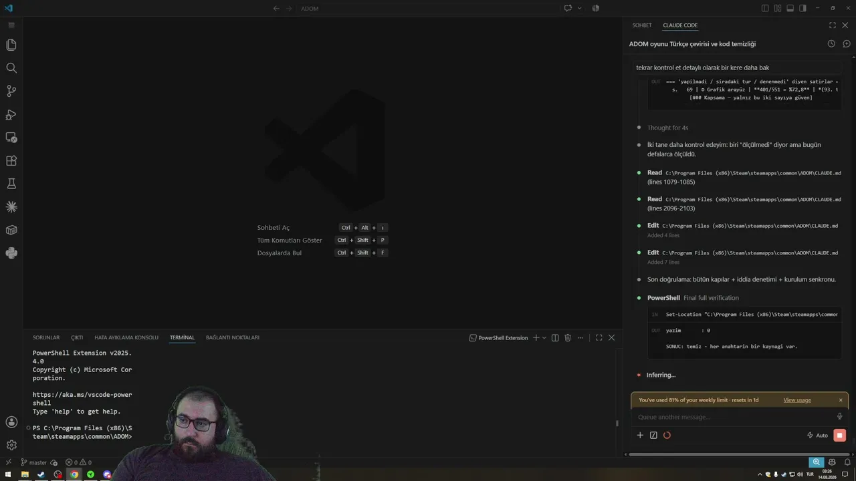Open the Testing flask view

(11, 184)
